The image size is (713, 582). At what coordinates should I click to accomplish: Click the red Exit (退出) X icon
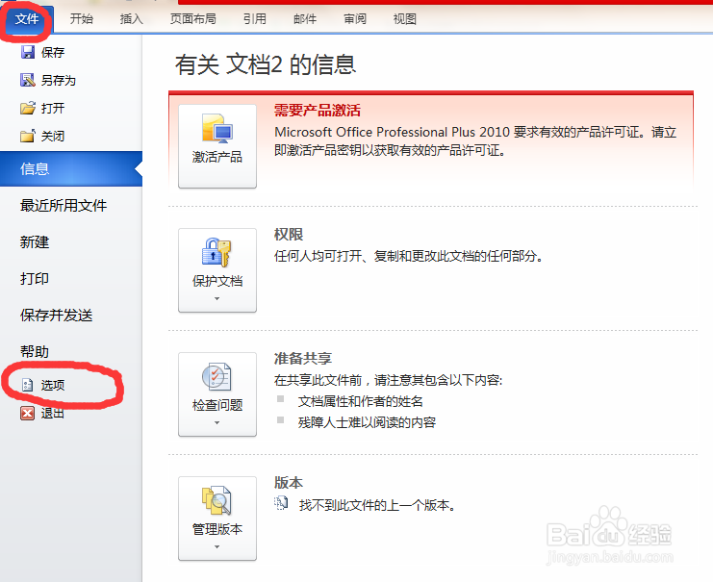pyautogui.click(x=27, y=413)
